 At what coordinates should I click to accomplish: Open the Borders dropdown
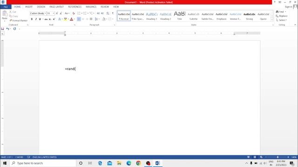pyautogui.click(x=113, y=19)
